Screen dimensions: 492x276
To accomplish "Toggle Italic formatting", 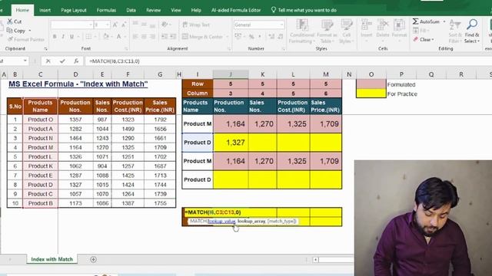I will coord(63,37).
